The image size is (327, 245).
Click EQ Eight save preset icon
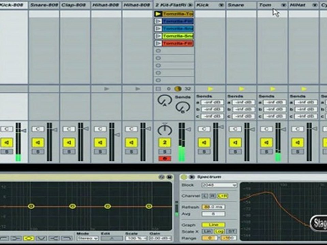[169, 177]
